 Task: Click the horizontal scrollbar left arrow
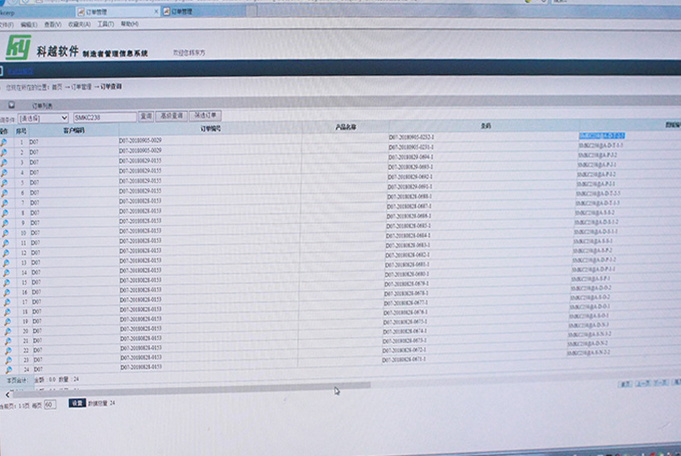[x=8, y=394]
